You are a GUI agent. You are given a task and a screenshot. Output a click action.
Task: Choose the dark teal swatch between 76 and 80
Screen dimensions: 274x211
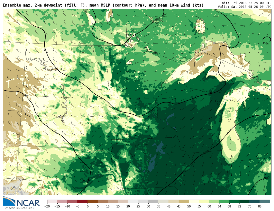click(x=254, y=201)
